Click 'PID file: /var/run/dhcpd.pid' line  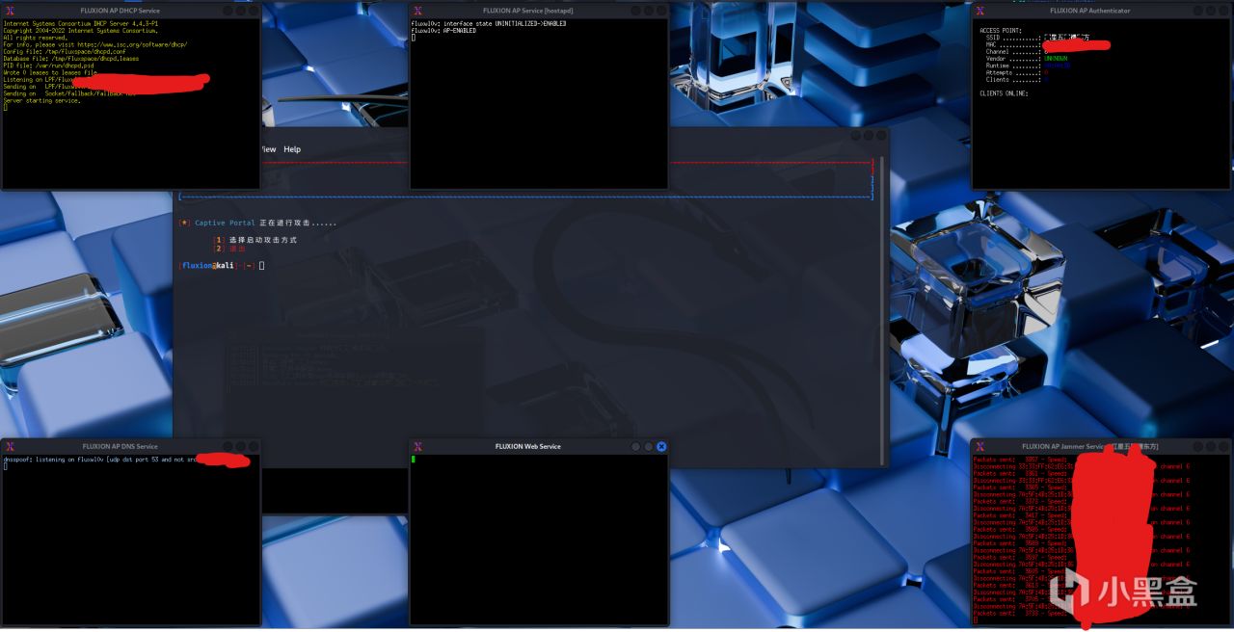[x=50, y=65]
